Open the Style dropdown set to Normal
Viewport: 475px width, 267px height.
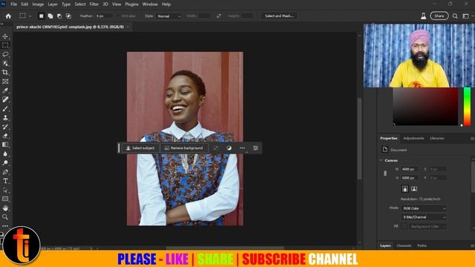pos(169,16)
